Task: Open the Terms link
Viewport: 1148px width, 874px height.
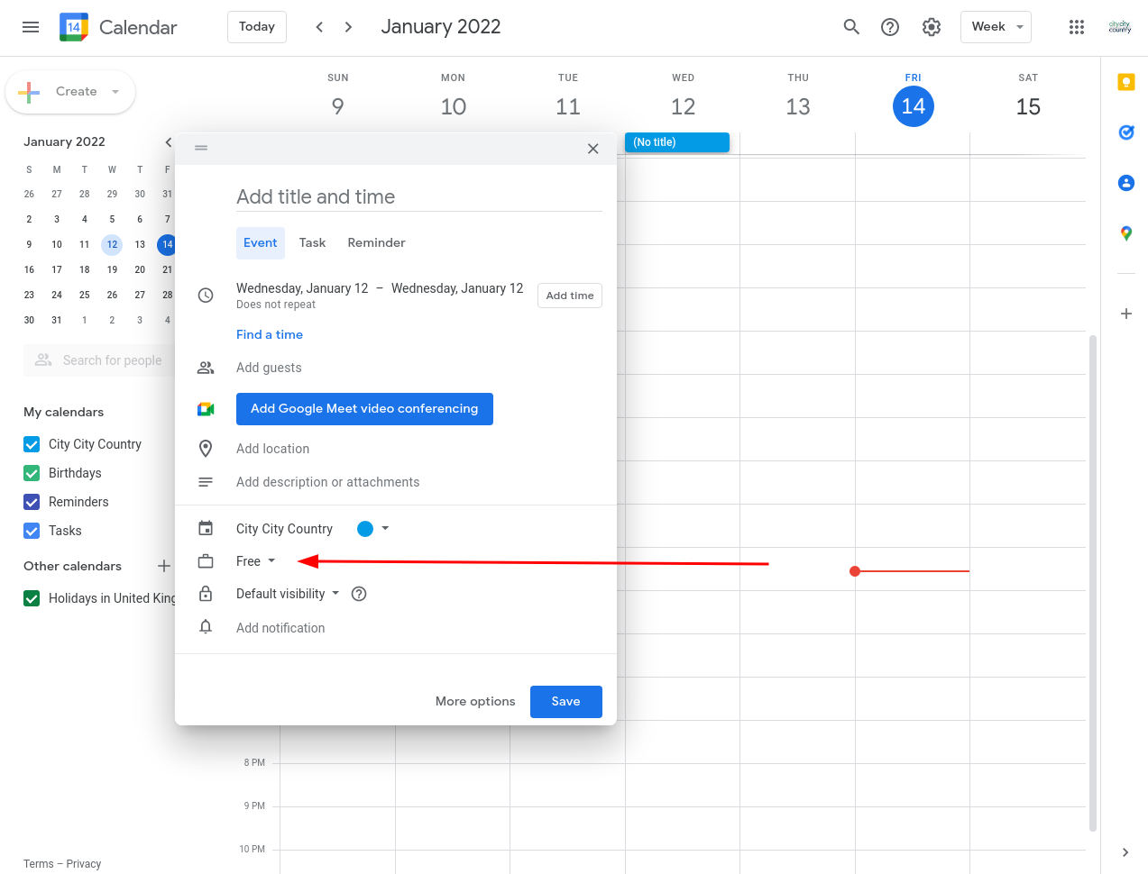Action: coord(39,864)
